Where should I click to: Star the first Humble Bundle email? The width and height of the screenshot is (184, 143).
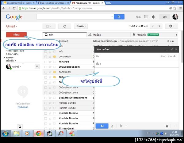point(50,103)
